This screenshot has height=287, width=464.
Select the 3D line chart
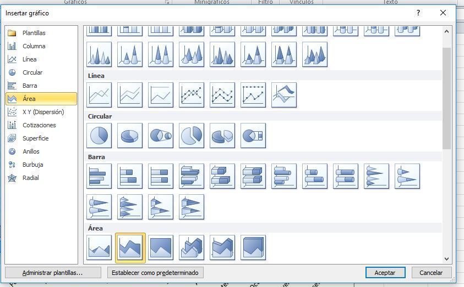(284, 95)
